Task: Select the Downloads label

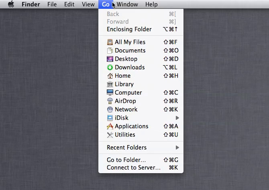Action: [130, 67]
